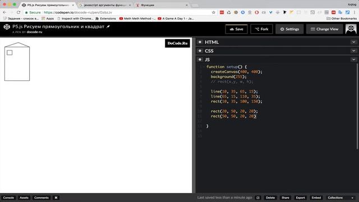Open the Meth Meth Method bookmark
Screen dimensions: 359x202
point(137,19)
